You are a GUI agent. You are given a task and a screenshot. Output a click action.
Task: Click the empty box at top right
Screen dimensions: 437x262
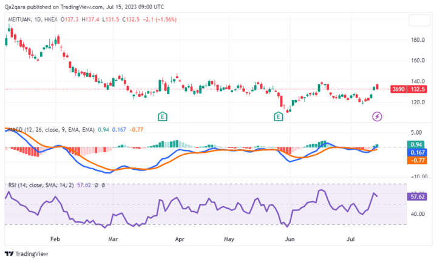419,20
